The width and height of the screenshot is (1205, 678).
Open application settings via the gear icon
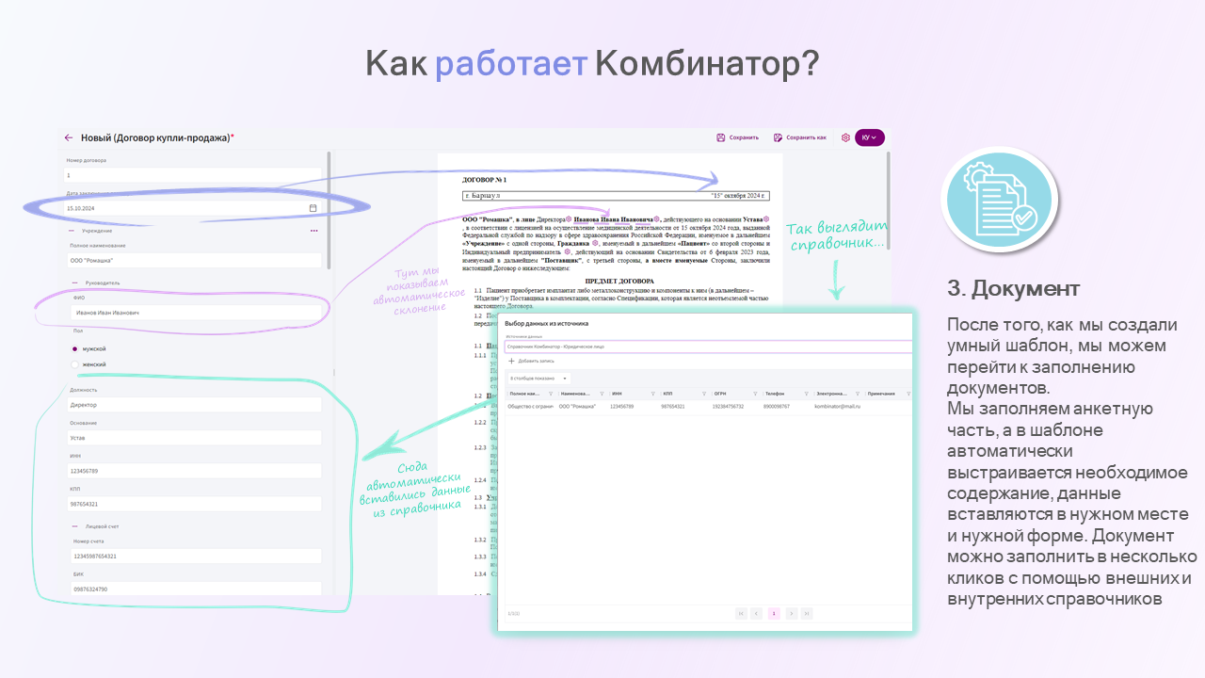tap(845, 137)
